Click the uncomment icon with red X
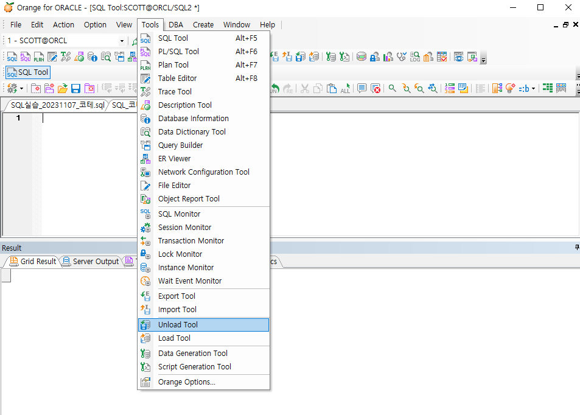Viewport: 580px width, 415px height. [376, 88]
